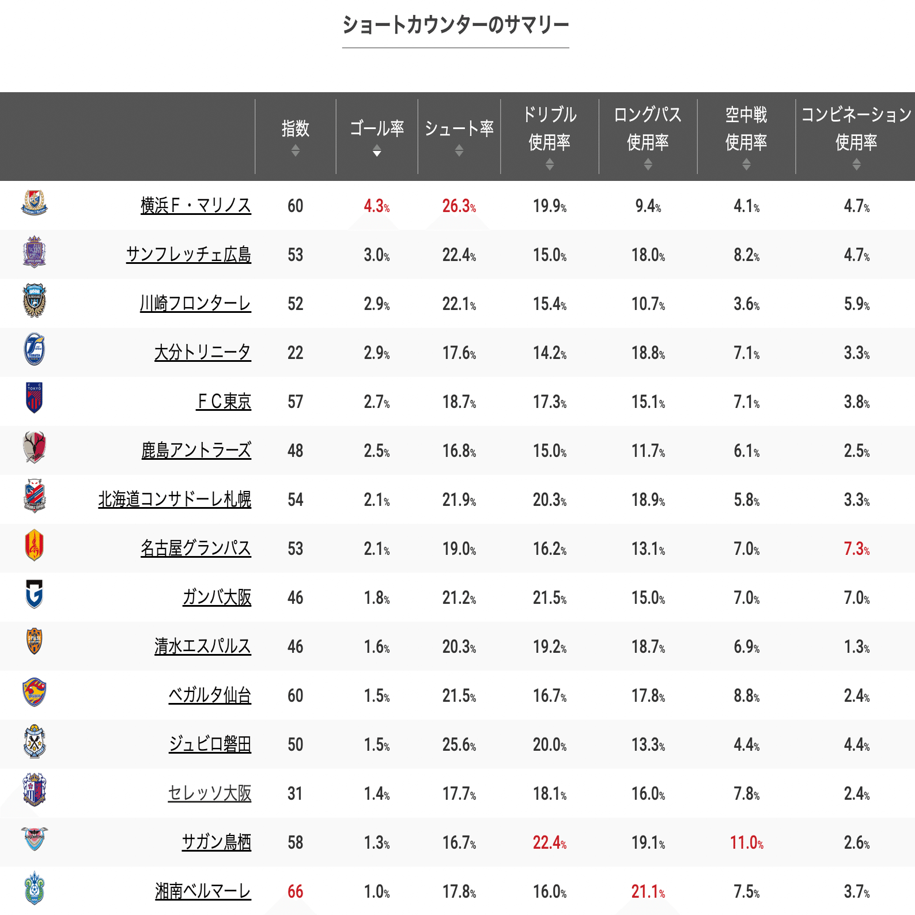This screenshot has width=915, height=915.
Task: Expand sort arrow under ドリブル使用率
Action: pos(549,163)
